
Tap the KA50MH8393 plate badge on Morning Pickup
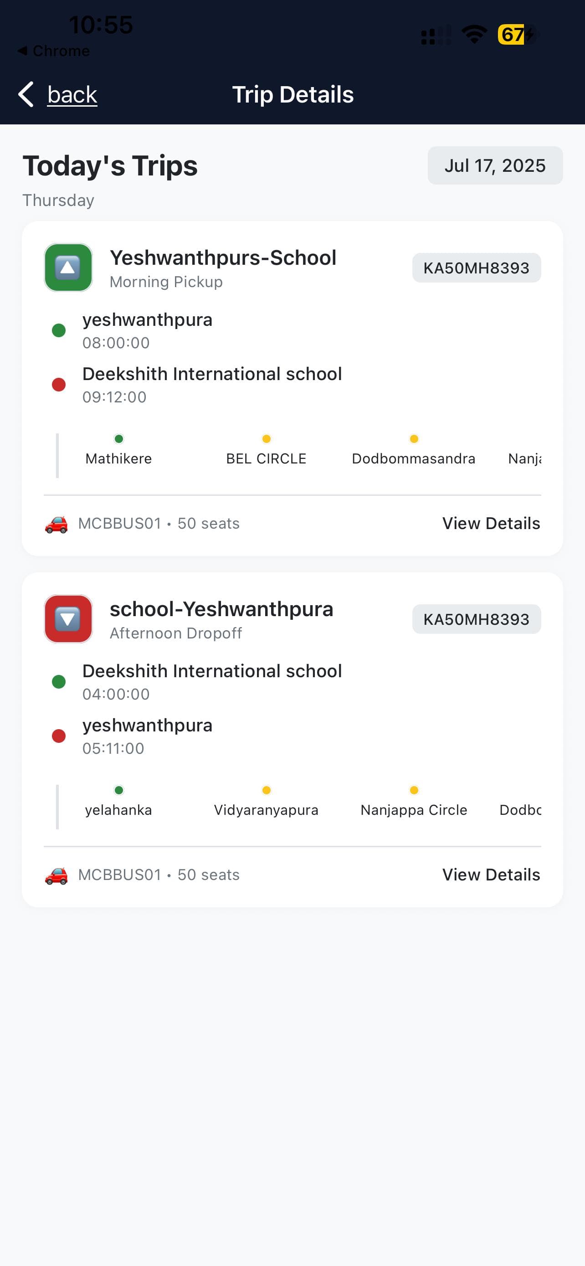coord(476,268)
